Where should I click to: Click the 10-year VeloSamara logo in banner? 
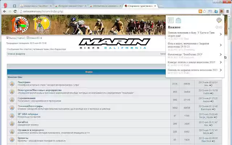coord(20,25)
